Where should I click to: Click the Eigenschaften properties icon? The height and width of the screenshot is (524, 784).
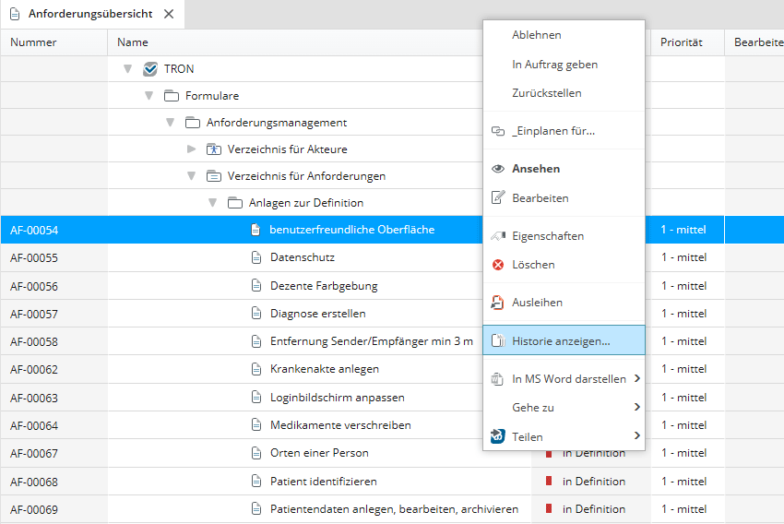498,236
